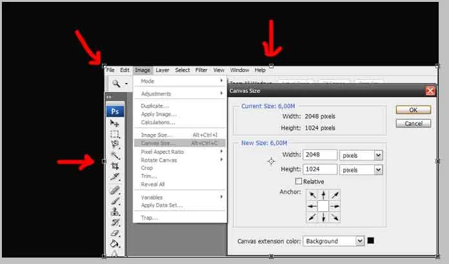
Task: Choose Apply Data Set menu entry
Action: pyautogui.click(x=180, y=205)
